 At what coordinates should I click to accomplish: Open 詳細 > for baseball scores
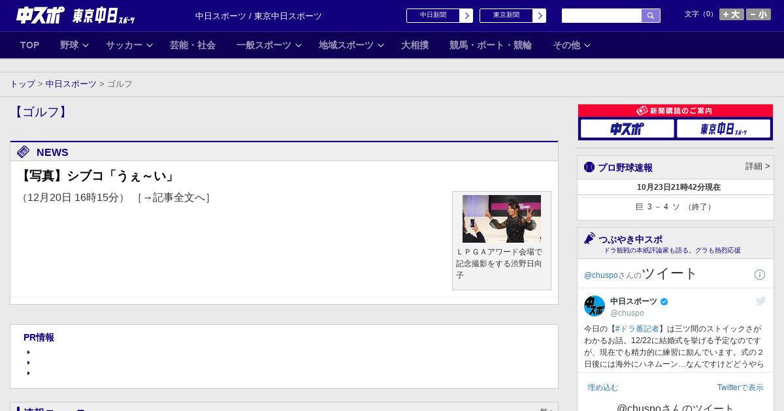[x=758, y=166]
